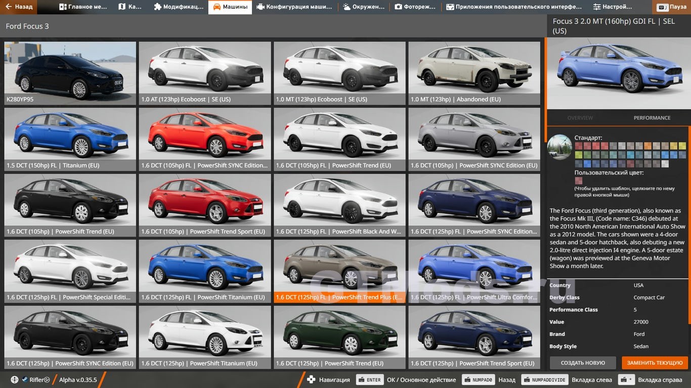Click the map icon tab Ка...

pos(130,7)
